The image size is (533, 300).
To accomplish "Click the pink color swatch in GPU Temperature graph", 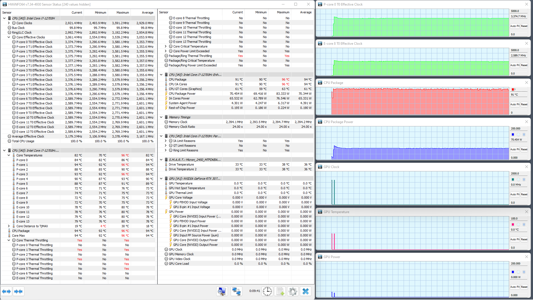I will pyautogui.click(x=513, y=224).
